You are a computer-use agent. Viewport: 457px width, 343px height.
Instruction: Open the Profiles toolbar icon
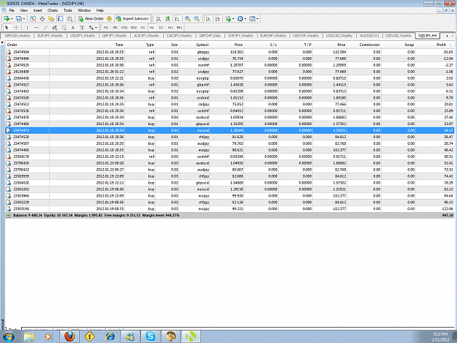pos(18,19)
